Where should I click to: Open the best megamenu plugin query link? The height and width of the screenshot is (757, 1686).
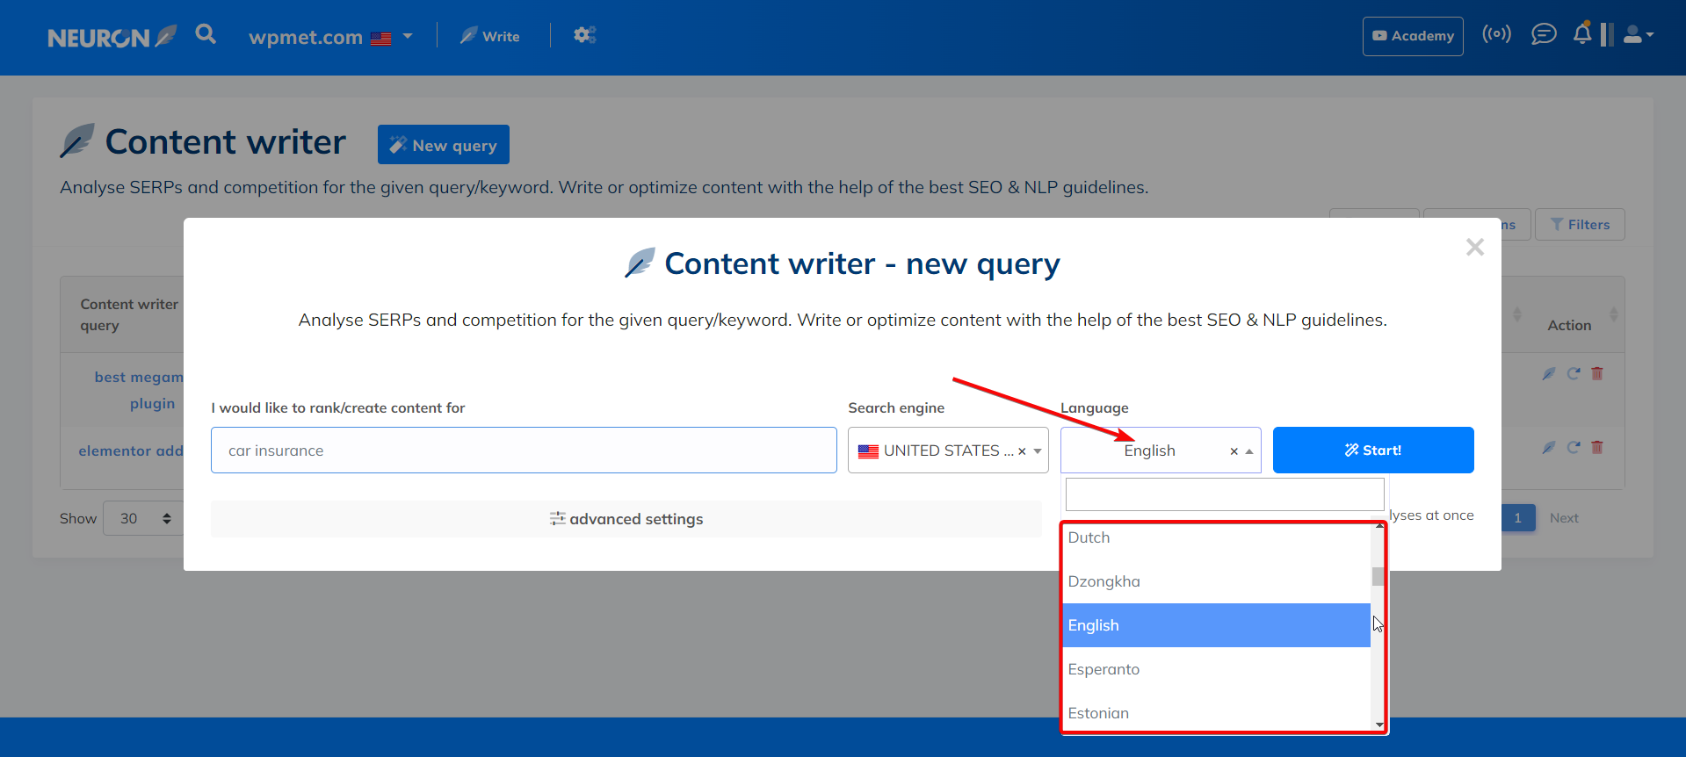click(x=139, y=390)
